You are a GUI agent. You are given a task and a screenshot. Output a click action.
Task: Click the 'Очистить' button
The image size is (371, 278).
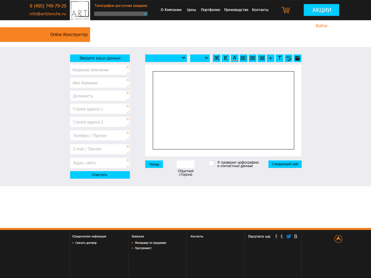point(100,175)
